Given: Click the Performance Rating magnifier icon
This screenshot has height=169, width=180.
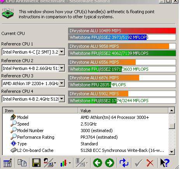Looking at the screenshot, I should 14,137.
